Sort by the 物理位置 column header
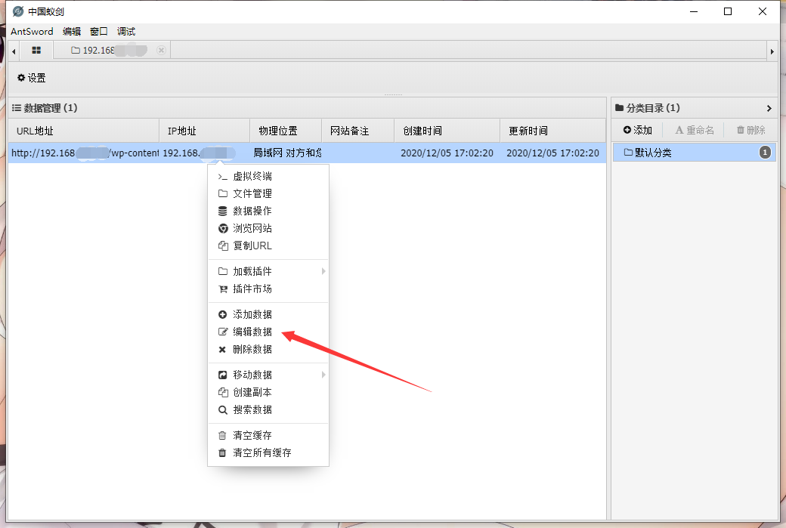 click(286, 131)
